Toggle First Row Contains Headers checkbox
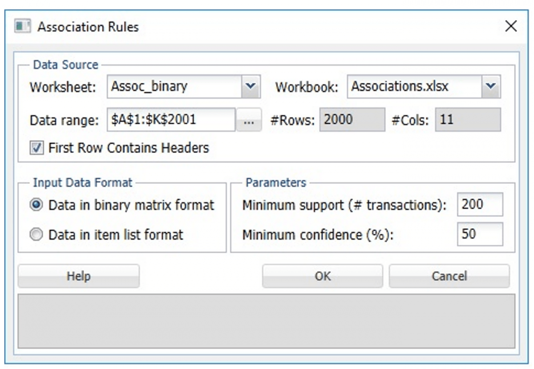Image resolution: width=534 pixels, height=369 pixels. pyautogui.click(x=36, y=148)
